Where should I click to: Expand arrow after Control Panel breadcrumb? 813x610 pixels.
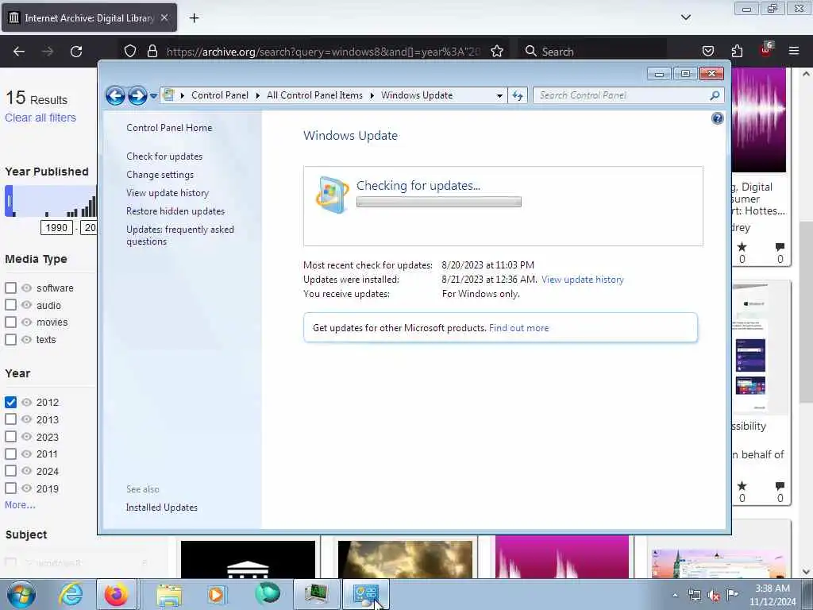pyautogui.click(x=258, y=95)
